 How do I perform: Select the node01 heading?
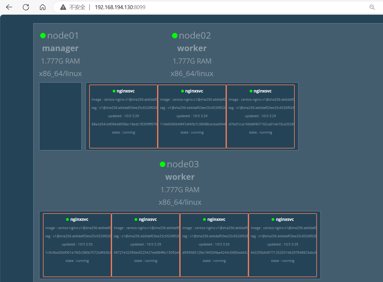[x=63, y=36]
